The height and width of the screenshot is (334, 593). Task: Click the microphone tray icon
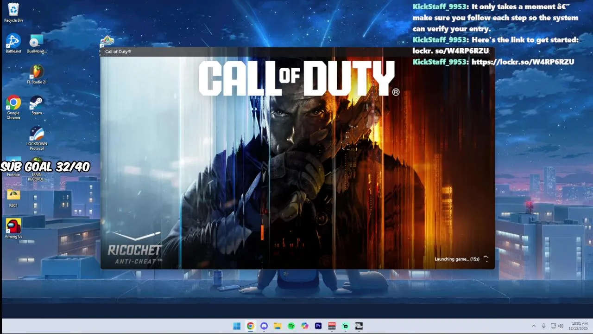point(543,326)
